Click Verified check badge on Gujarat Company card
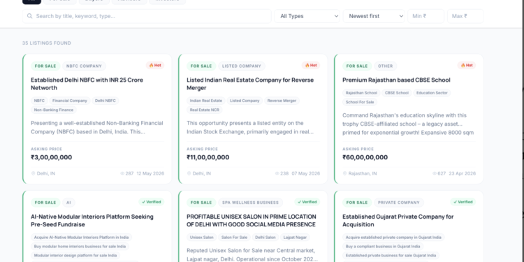This screenshot has height=262, width=524. pos(463,202)
